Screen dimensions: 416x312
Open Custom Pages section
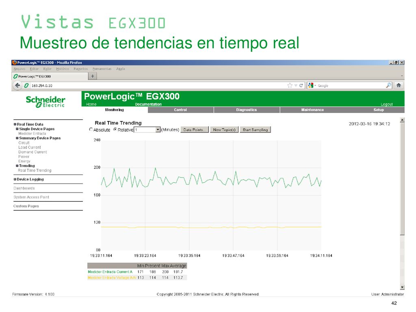[x=26, y=206]
